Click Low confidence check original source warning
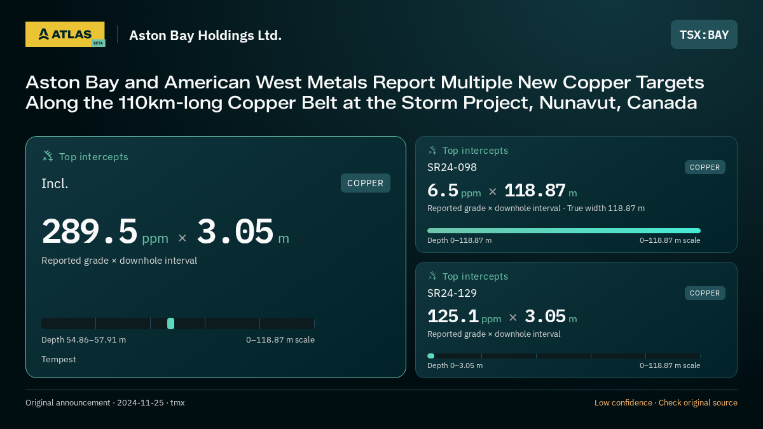Screen dimensions: 763x429 coord(666,402)
